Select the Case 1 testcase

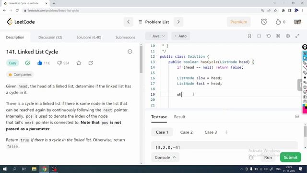click(162, 132)
